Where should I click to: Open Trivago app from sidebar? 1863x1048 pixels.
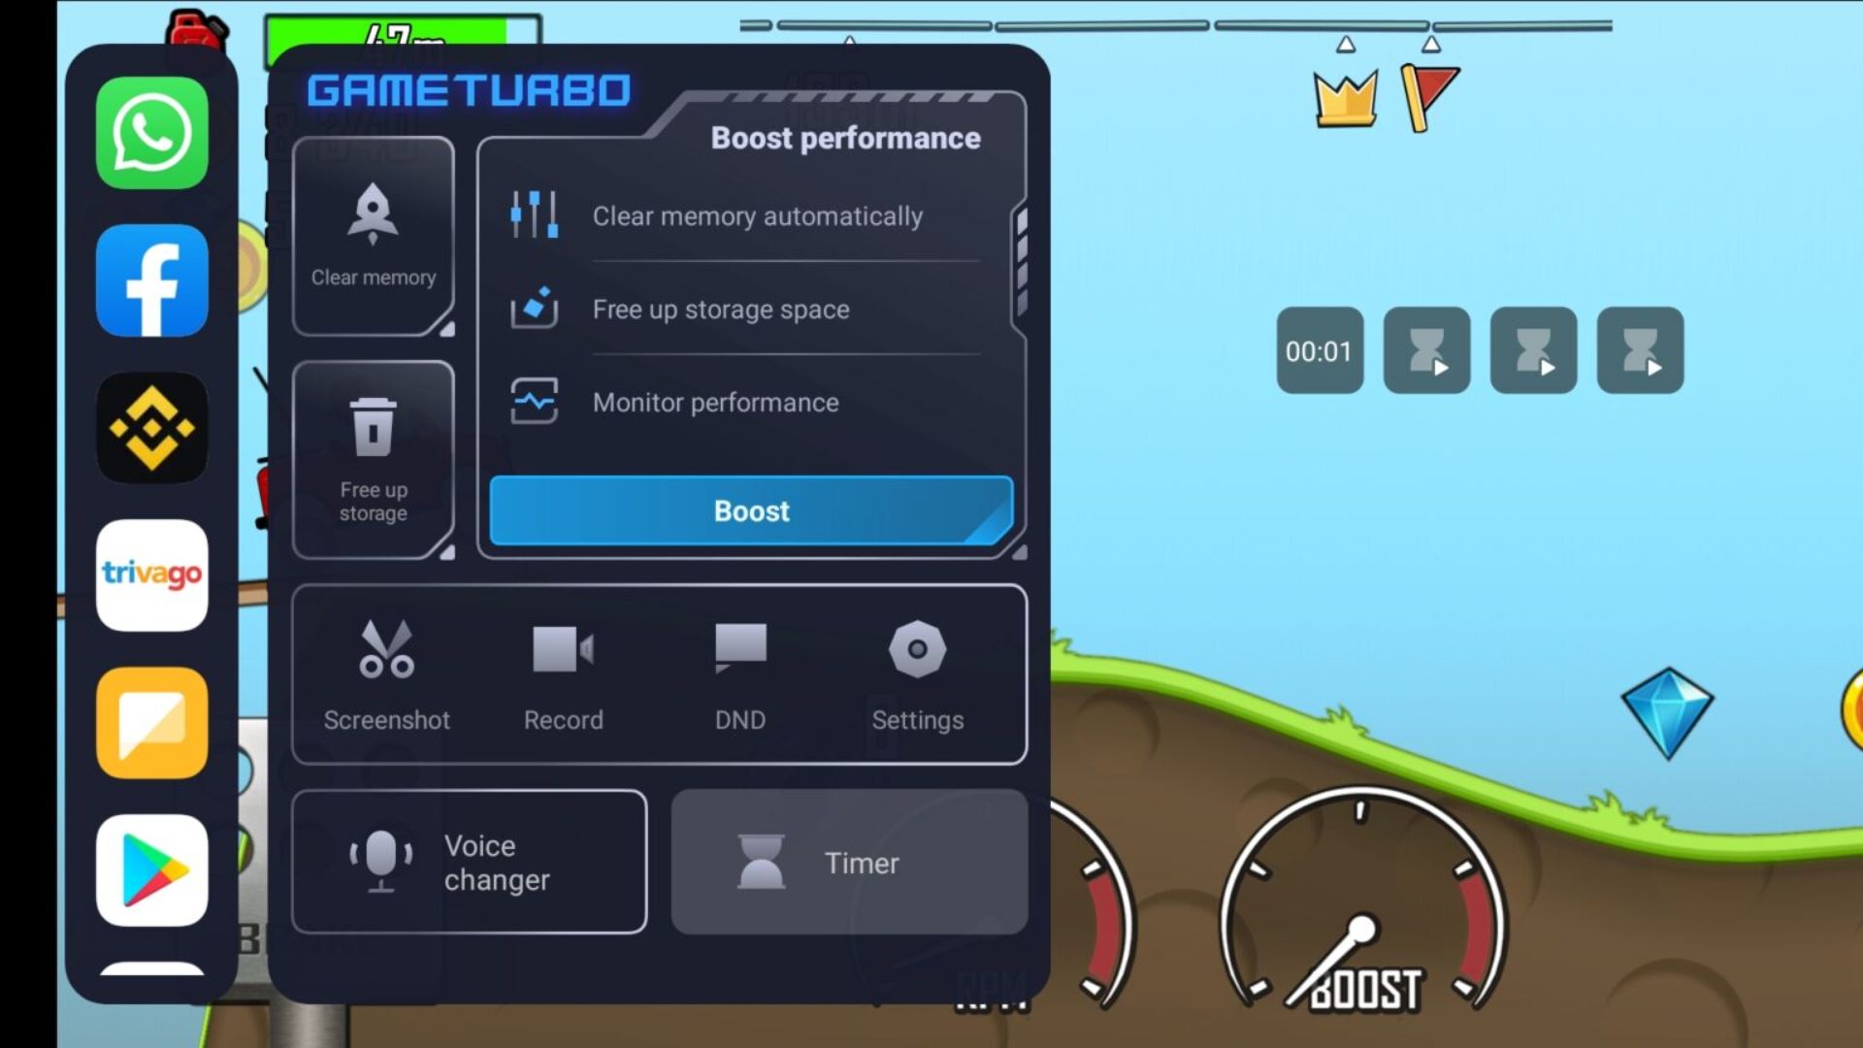point(151,574)
